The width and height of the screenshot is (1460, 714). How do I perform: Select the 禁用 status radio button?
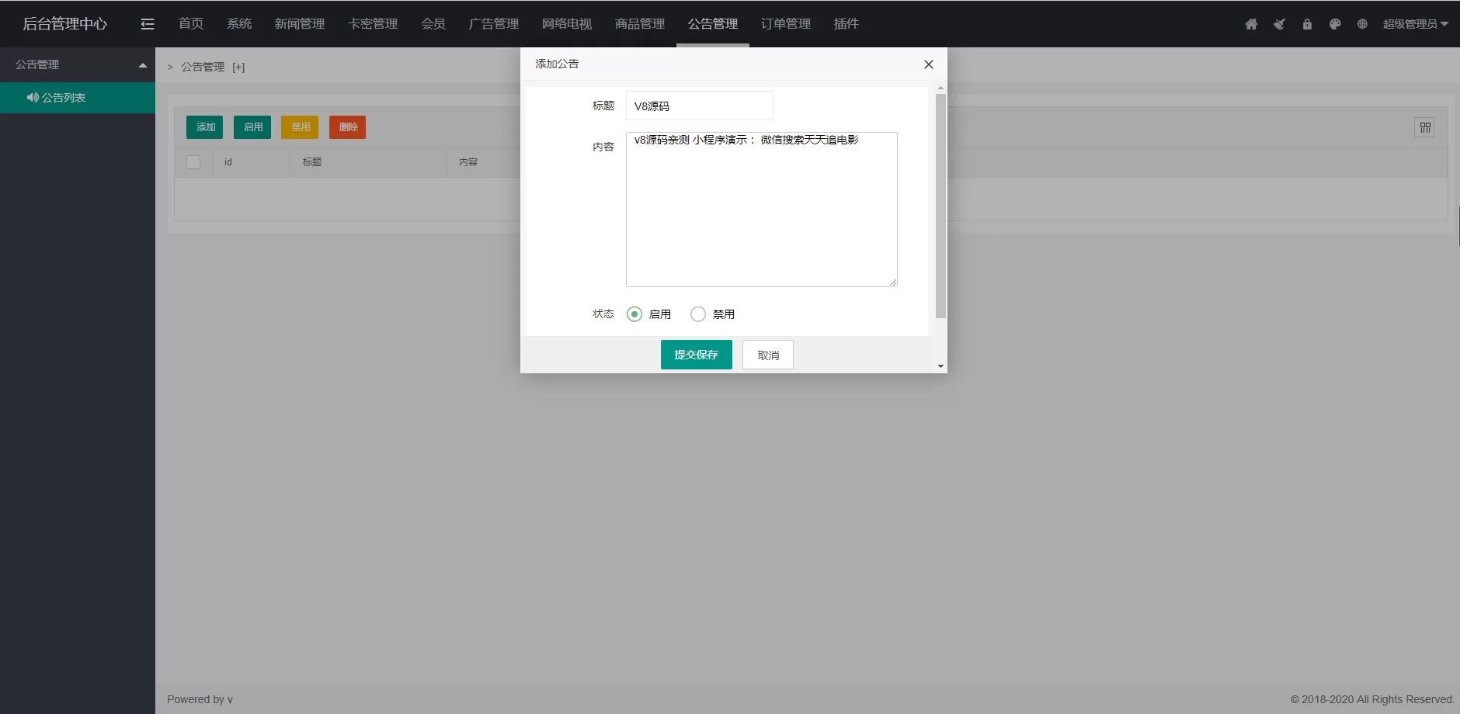click(697, 314)
